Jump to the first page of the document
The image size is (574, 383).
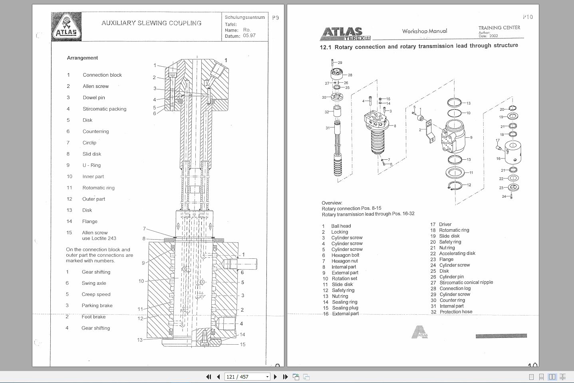click(209, 377)
